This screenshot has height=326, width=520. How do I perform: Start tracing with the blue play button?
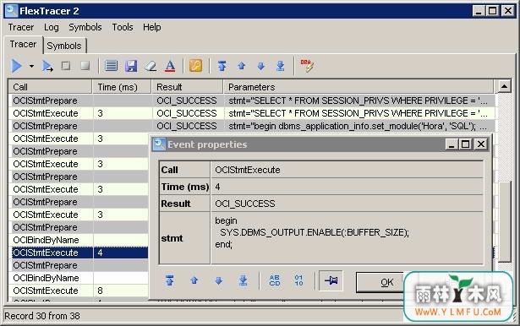[x=16, y=66]
